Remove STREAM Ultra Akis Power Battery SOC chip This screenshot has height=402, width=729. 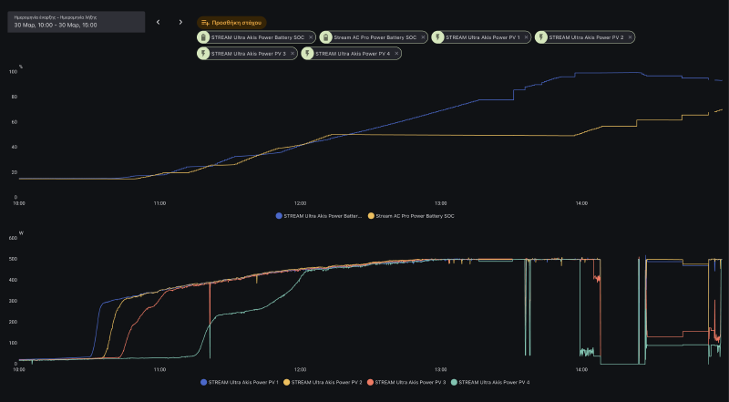click(x=311, y=37)
